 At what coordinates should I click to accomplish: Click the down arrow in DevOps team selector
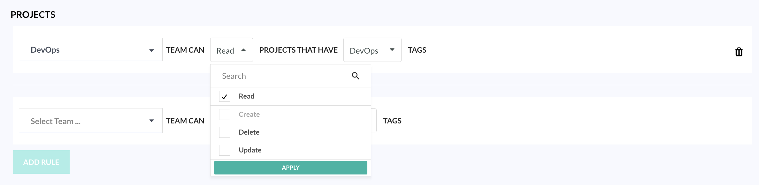(151, 50)
